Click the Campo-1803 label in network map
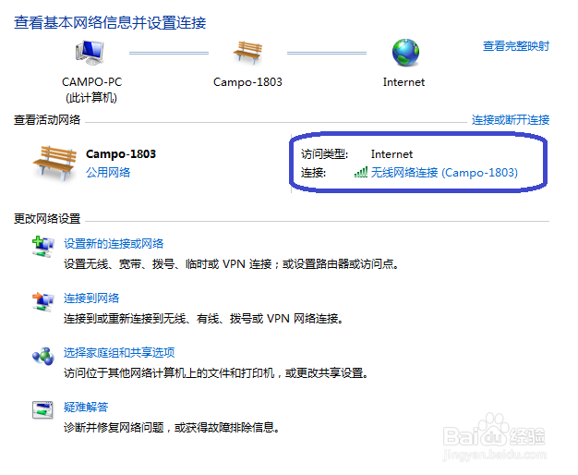578x475 pixels. point(247,82)
